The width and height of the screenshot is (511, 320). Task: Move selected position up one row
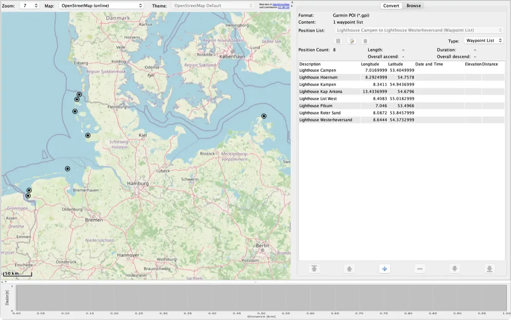349,269
